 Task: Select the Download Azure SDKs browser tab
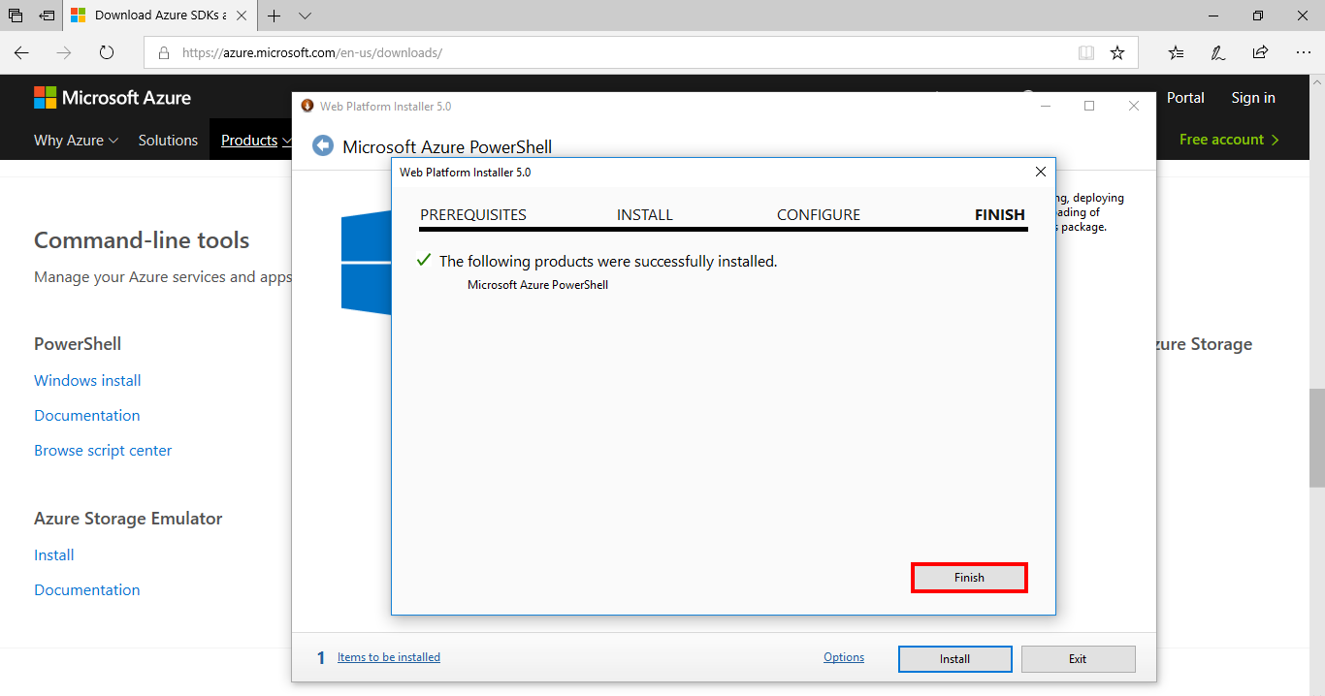160,16
